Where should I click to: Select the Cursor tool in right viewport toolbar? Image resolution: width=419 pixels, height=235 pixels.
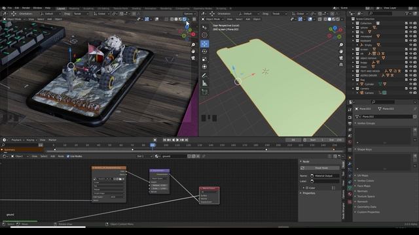point(204,35)
